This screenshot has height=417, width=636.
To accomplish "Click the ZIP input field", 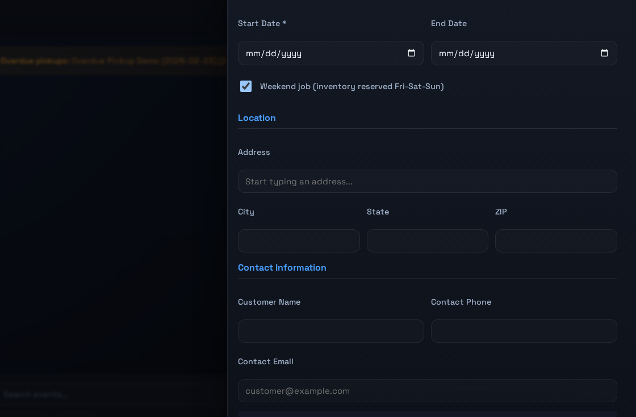I will tap(556, 241).
